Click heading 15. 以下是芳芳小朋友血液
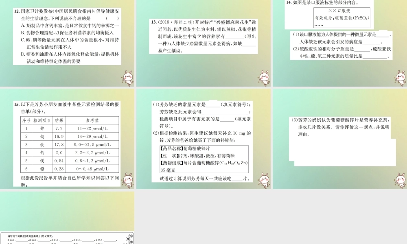 pyautogui.click(x=66, y=104)
